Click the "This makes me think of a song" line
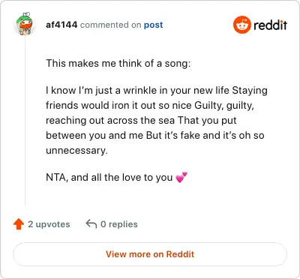This screenshot has height=279, width=300. tap(118, 63)
